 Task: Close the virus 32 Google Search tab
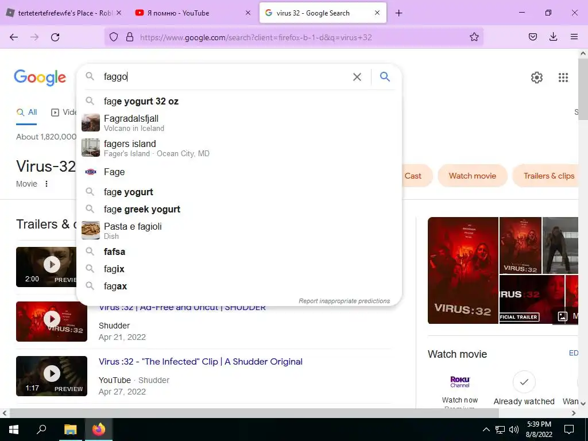coord(377,13)
